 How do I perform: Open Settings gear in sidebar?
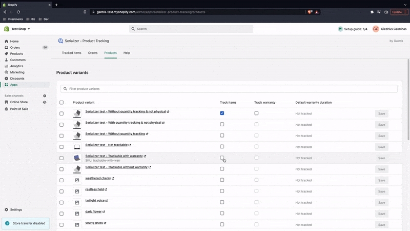pos(7,209)
